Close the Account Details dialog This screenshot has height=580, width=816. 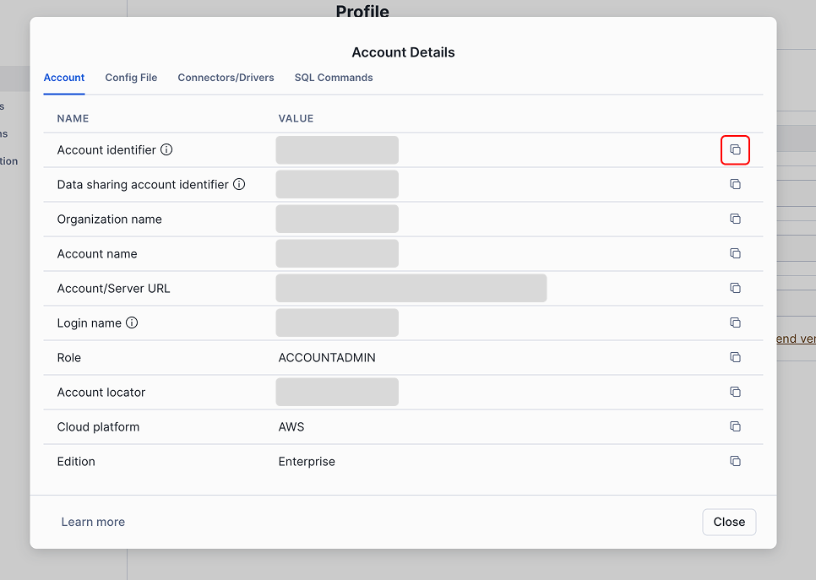(x=728, y=522)
